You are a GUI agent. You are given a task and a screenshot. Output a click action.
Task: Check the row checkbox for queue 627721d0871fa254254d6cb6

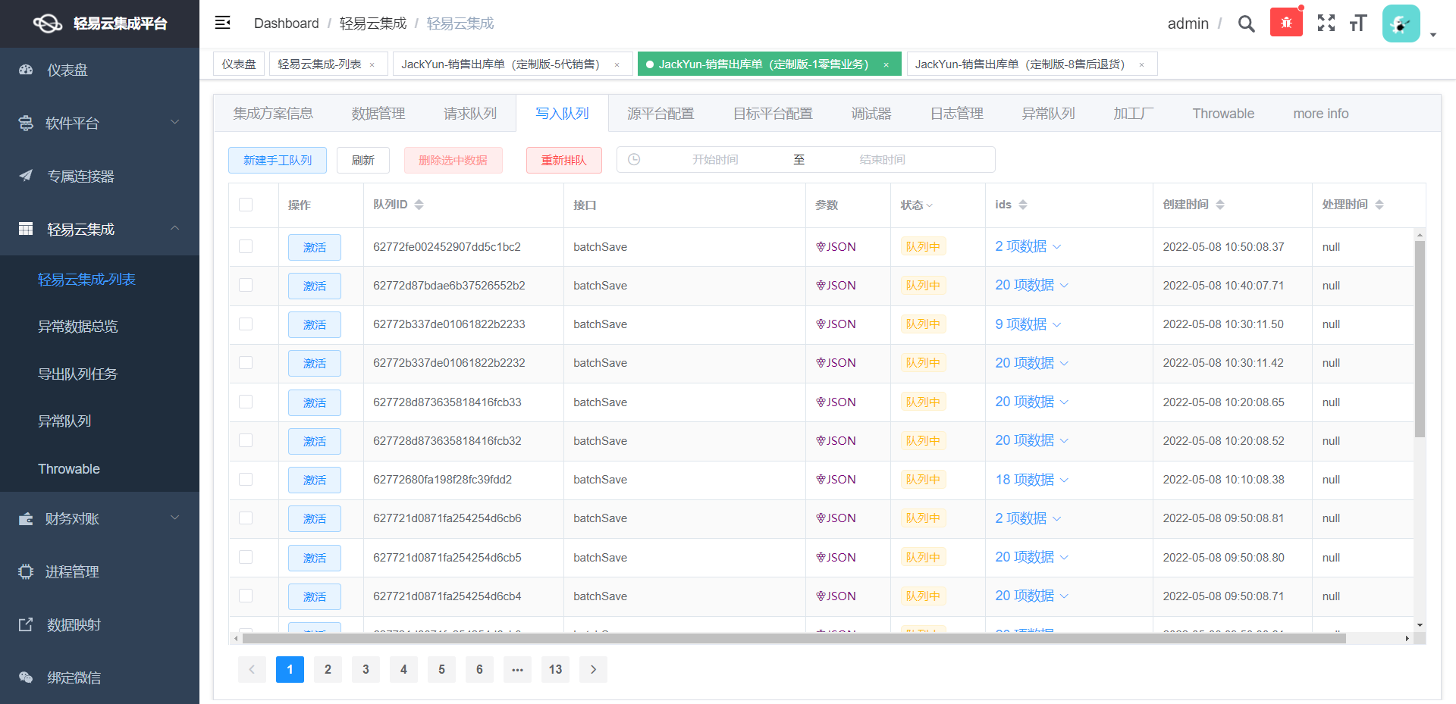[x=245, y=518]
